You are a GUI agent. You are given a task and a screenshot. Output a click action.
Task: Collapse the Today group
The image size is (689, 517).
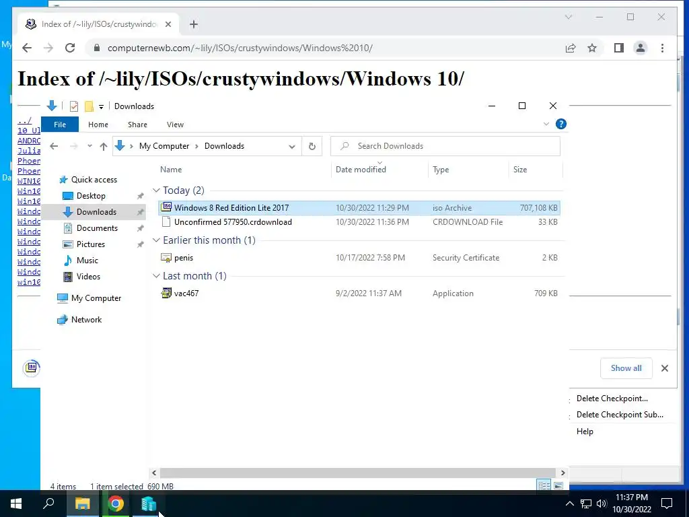tap(156, 191)
